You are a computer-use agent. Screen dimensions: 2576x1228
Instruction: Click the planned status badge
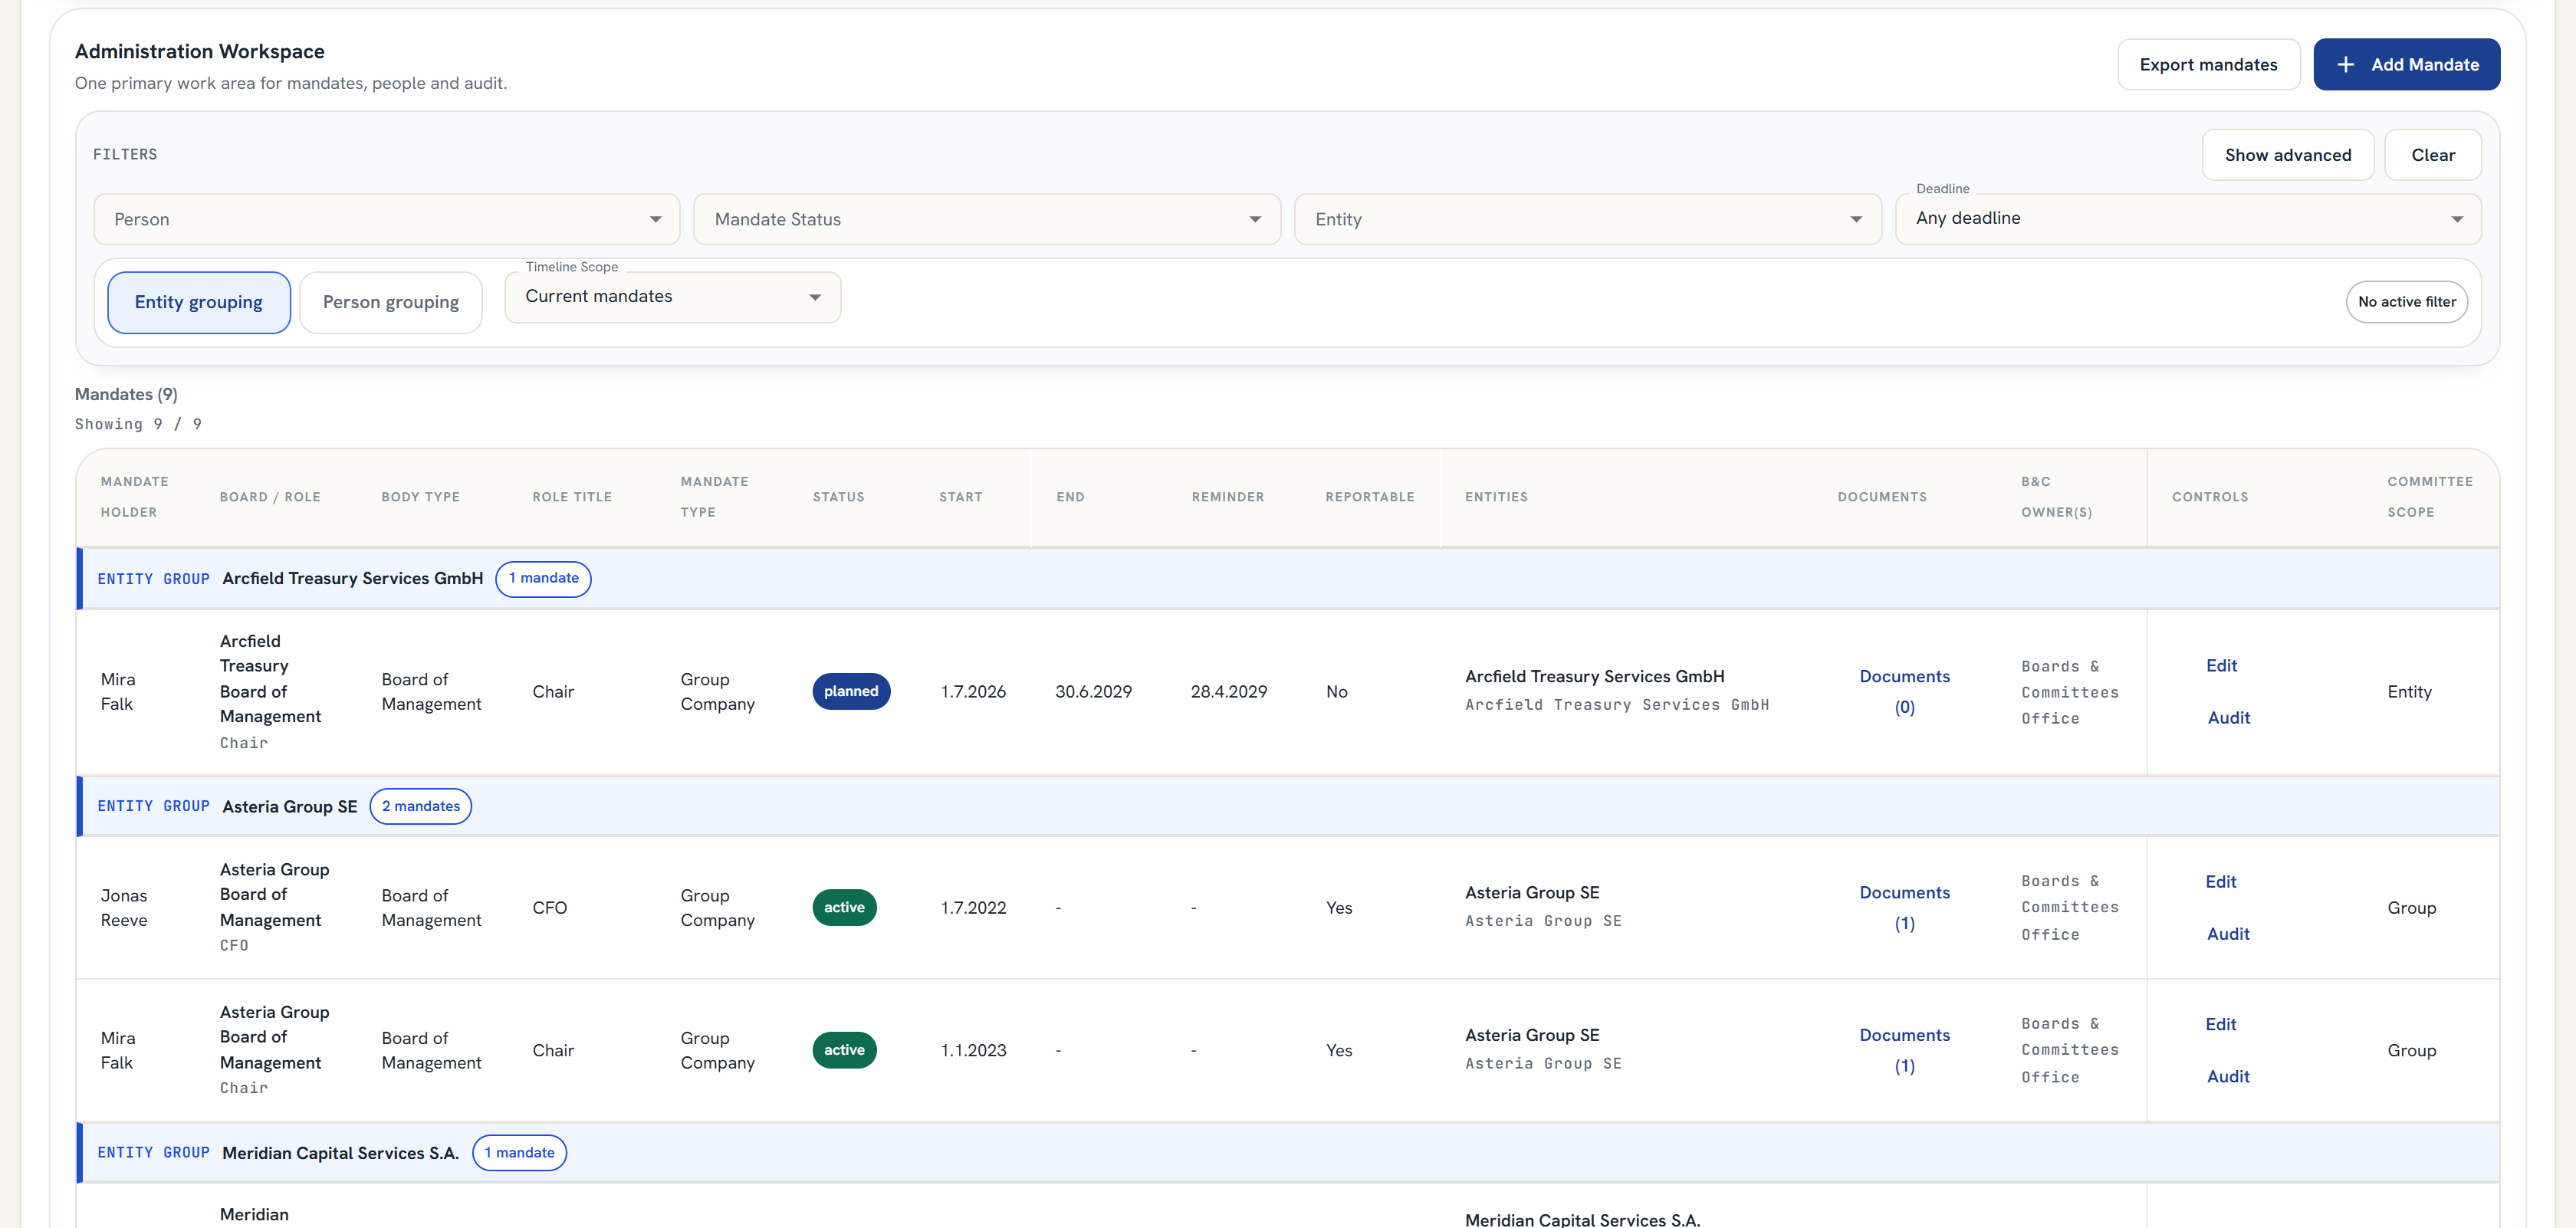[851, 692]
